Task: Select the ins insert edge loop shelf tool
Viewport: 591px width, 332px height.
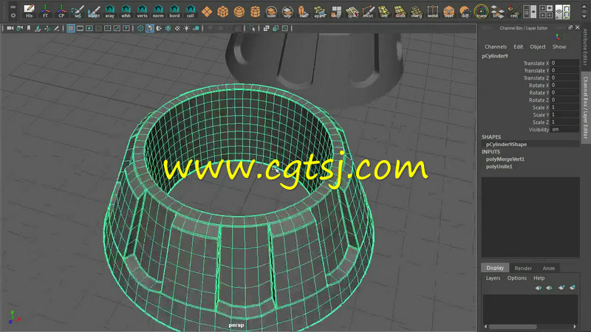Action: [x=384, y=11]
